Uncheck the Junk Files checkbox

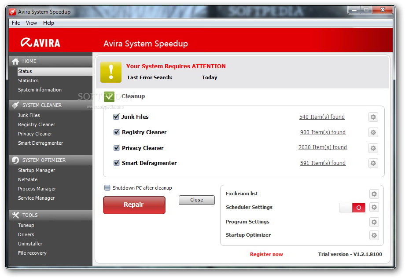[116, 117]
